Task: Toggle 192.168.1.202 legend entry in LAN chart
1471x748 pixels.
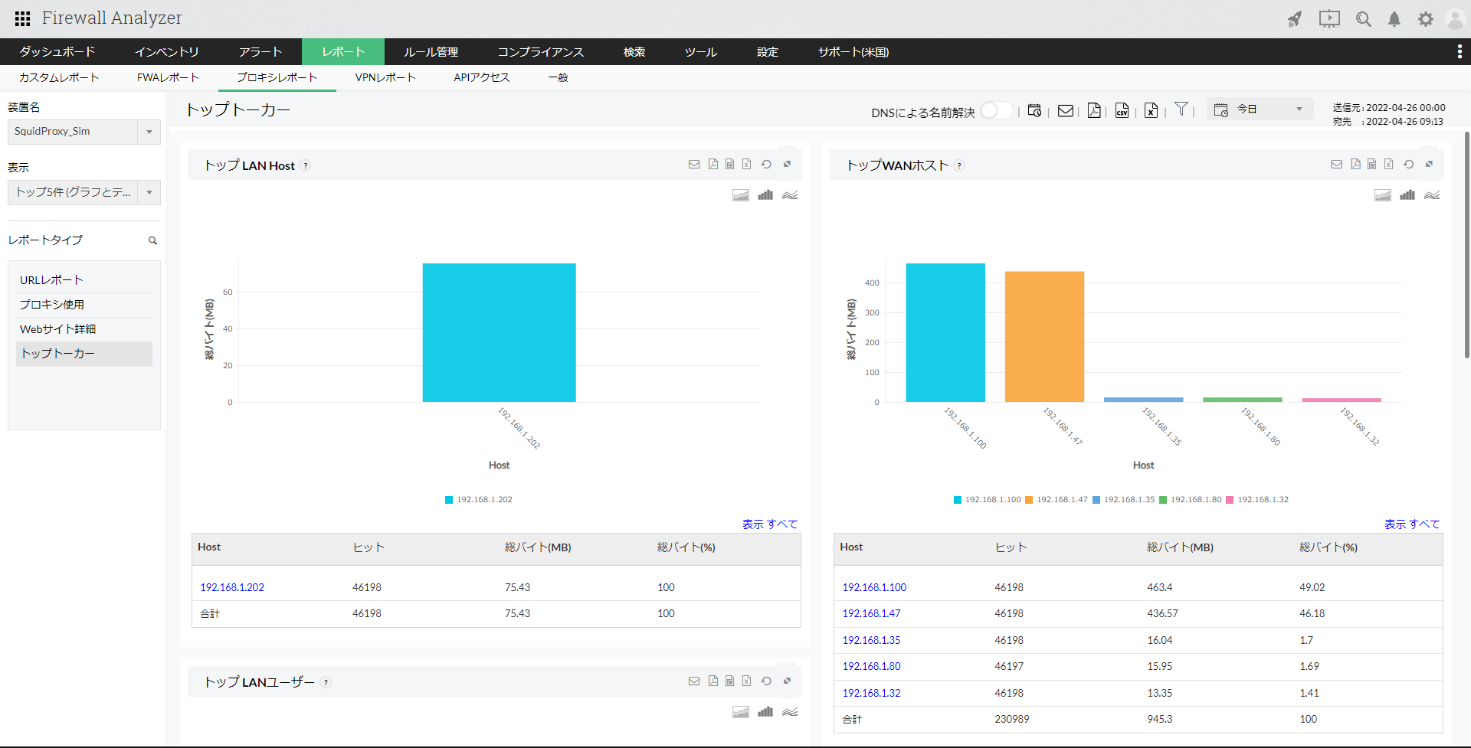Action: (x=479, y=499)
